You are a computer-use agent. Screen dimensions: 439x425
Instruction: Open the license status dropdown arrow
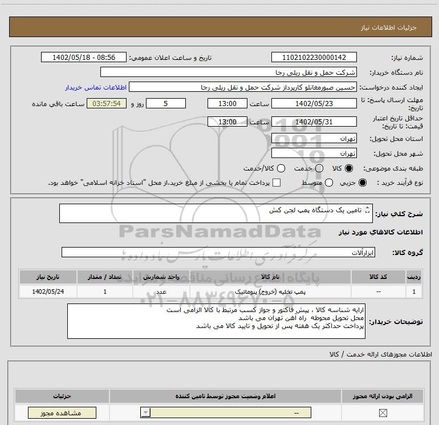145,412
